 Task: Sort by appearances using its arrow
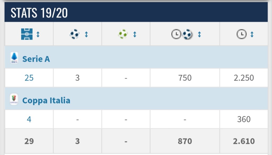pyautogui.click(x=38, y=34)
